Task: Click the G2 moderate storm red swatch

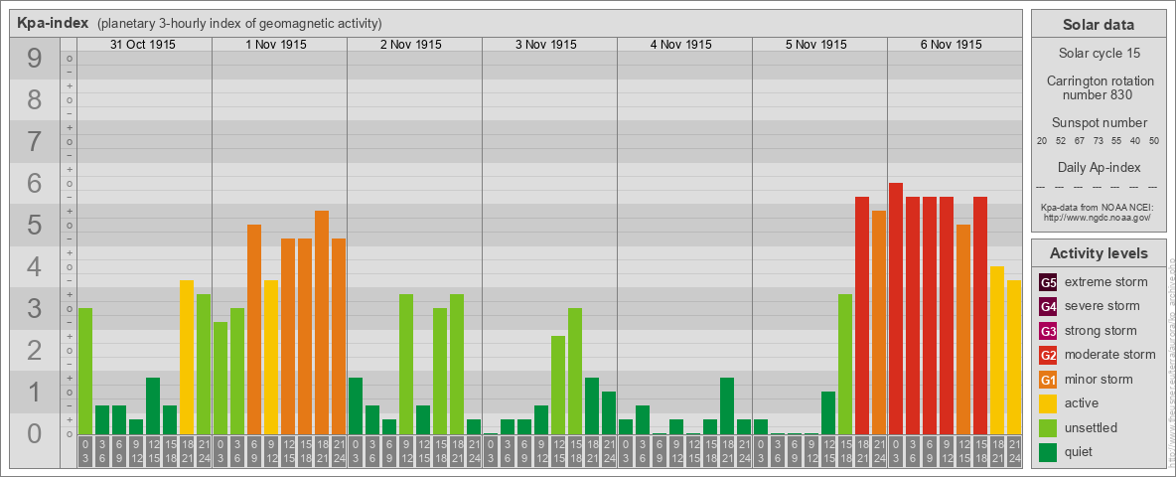Action: point(1049,355)
